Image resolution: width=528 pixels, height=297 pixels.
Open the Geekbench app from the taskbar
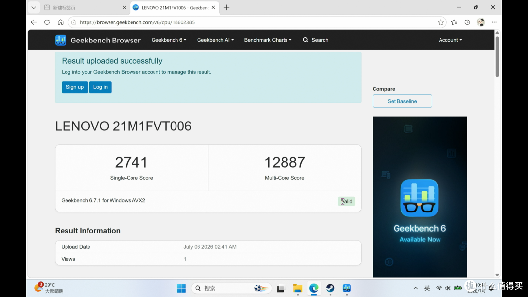(x=347, y=288)
